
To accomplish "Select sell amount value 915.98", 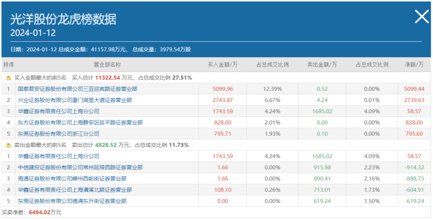I will pos(322,168).
